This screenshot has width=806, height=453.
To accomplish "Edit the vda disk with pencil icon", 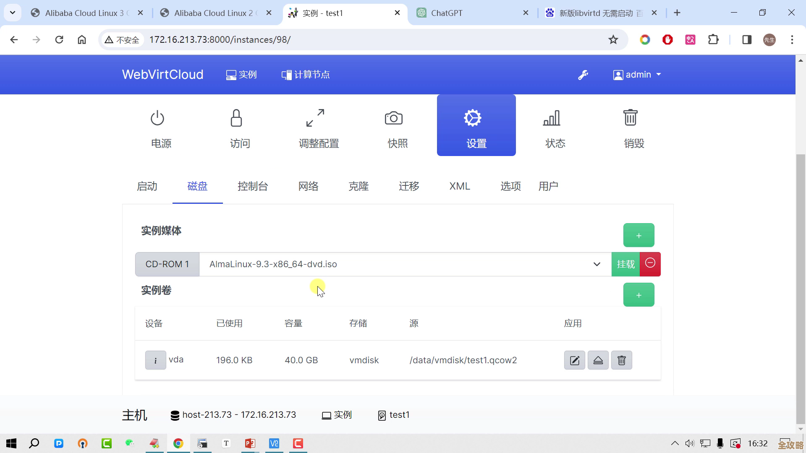I will tap(574, 360).
